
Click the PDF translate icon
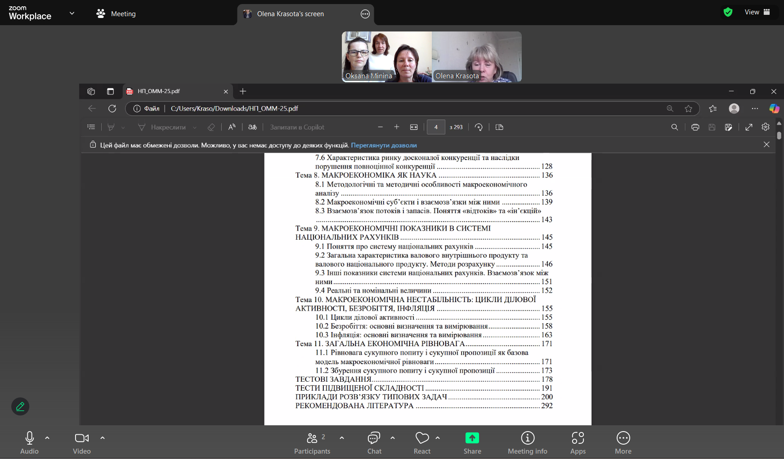252,127
